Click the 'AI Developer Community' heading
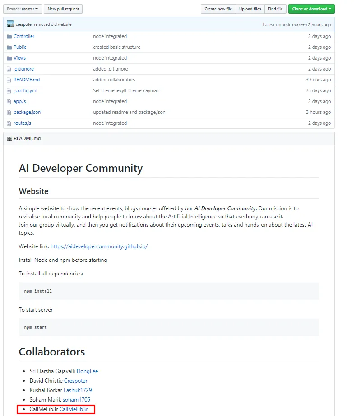Viewport: 361px width, 416px height. coord(81,168)
